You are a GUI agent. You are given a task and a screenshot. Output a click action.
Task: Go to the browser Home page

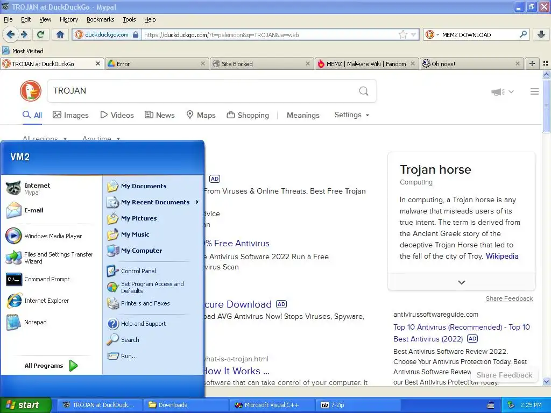point(60,34)
